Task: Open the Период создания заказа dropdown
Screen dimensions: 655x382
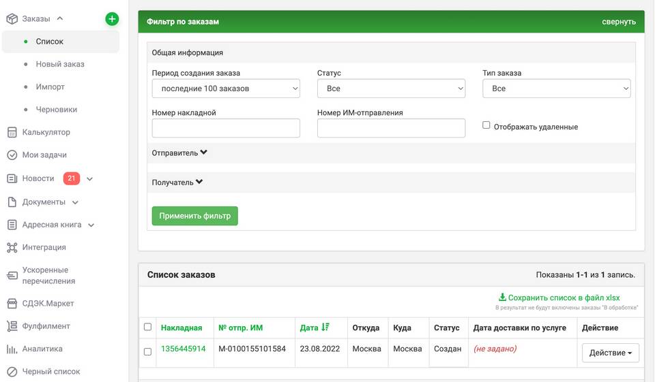Action: pyautogui.click(x=226, y=89)
